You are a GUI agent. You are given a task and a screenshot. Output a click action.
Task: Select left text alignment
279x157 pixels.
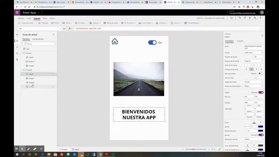coord(246,69)
